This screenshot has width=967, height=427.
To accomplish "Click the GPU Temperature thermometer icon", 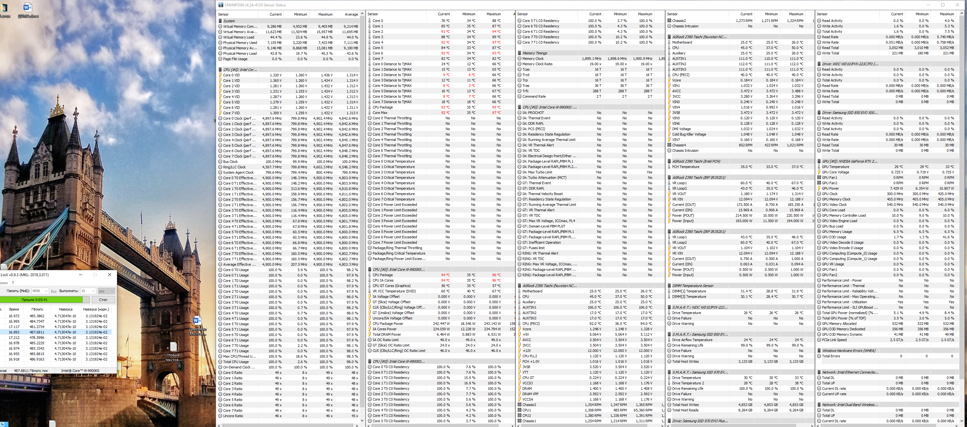I will pos(819,167).
